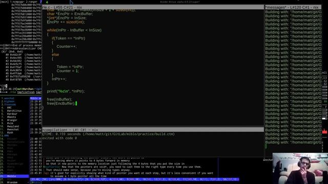This screenshot has height=184, width=328.
Task: Open the ##C channel buffer
Action: pos(9,108)
